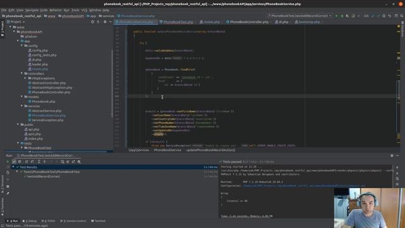Collapse the phonebookAPI folder
Viewport: 405px width, 228px height.
tap(14, 32)
